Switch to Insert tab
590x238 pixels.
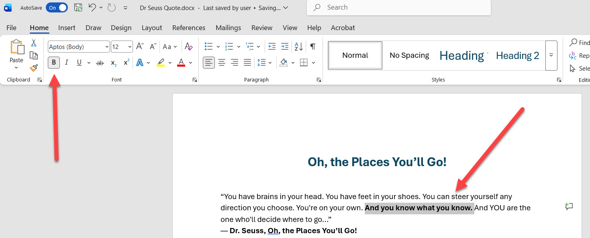pos(67,28)
